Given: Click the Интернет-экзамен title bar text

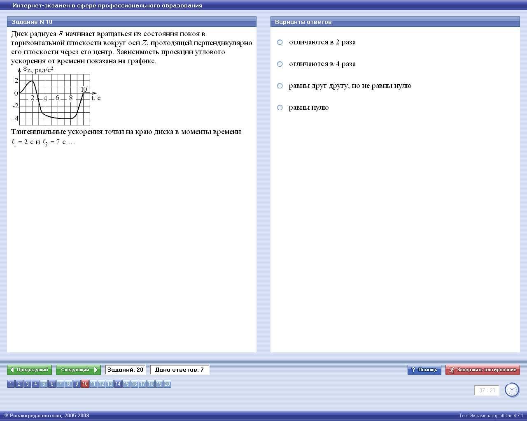Looking at the screenshot, I should point(107,6).
